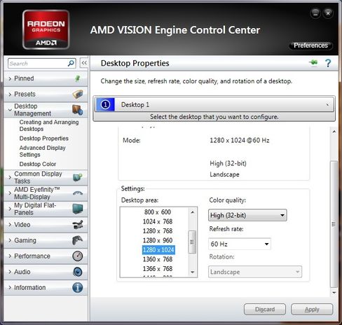342x325 pixels.
Task: Open Desktop Properties in sidebar
Action: [44, 139]
